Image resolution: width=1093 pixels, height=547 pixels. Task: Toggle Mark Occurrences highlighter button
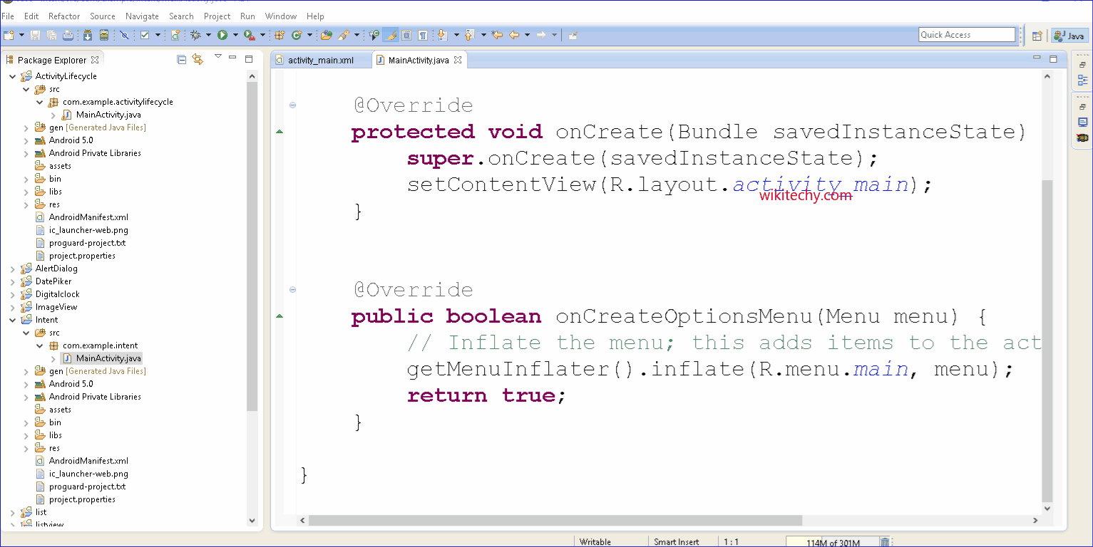390,35
